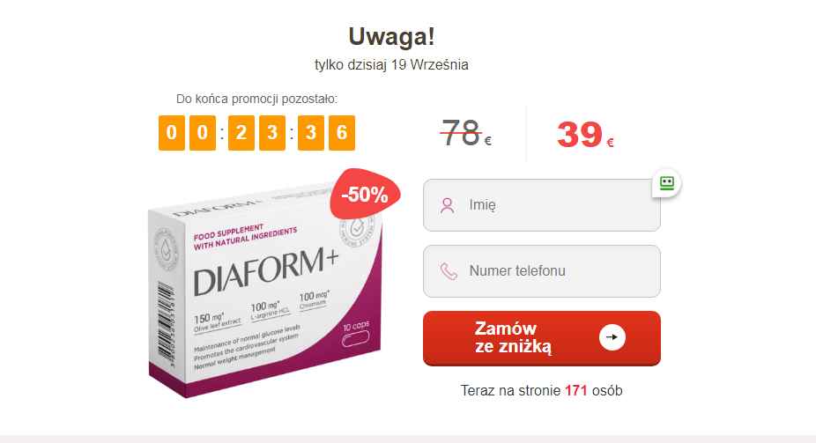Viewport: 816px width, 443px height.
Task: Click the phone icon in telephone field
Action: (449, 271)
